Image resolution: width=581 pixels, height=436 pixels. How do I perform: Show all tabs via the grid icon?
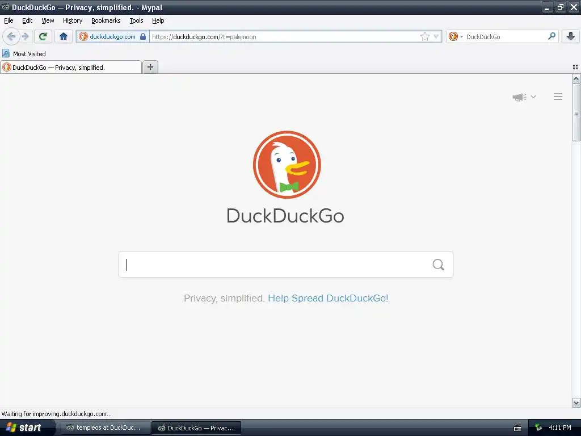575,67
